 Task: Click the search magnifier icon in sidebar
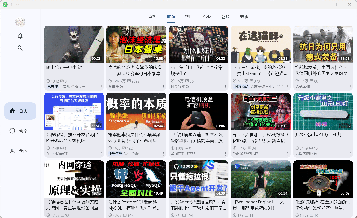tap(20, 48)
